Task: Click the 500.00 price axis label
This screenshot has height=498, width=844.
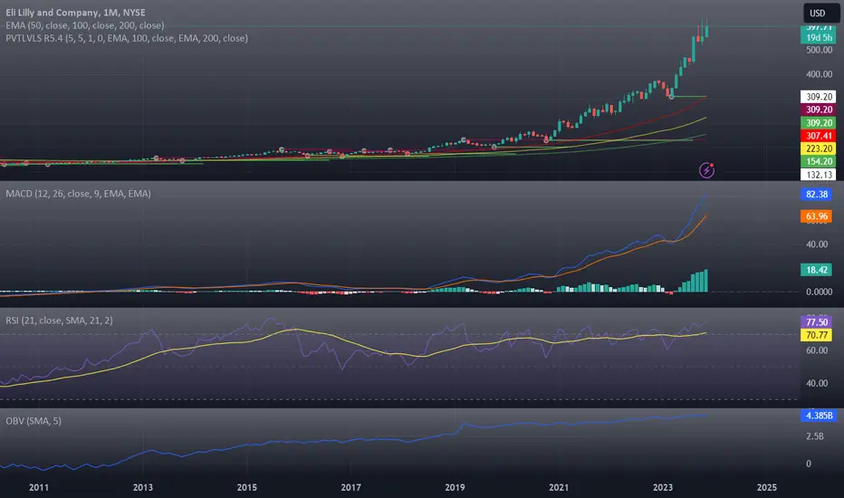Action: pyautogui.click(x=820, y=50)
